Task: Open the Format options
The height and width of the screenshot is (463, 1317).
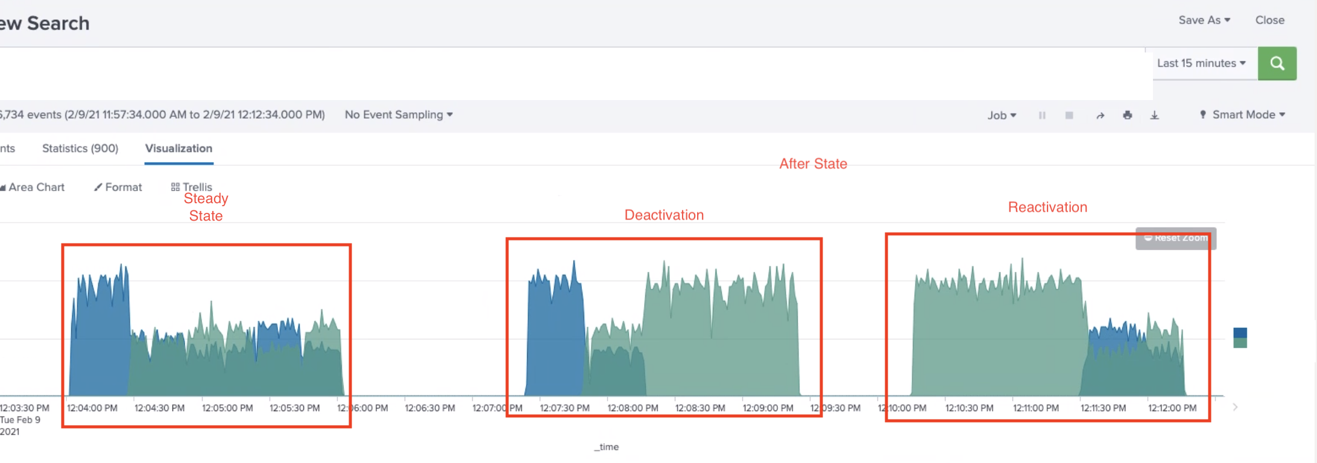Action: (118, 187)
